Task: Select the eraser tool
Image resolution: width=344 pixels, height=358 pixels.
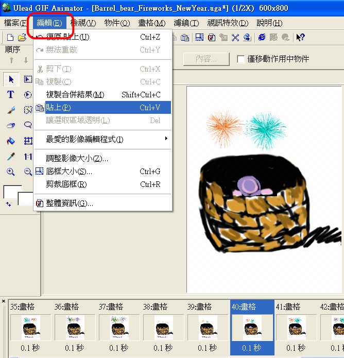Action: pos(11,125)
